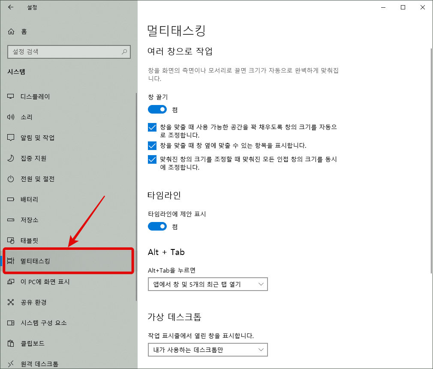Open 클립보드 settings

pyautogui.click(x=69, y=343)
